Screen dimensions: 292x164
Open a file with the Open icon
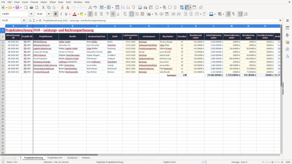(x=10, y=7)
